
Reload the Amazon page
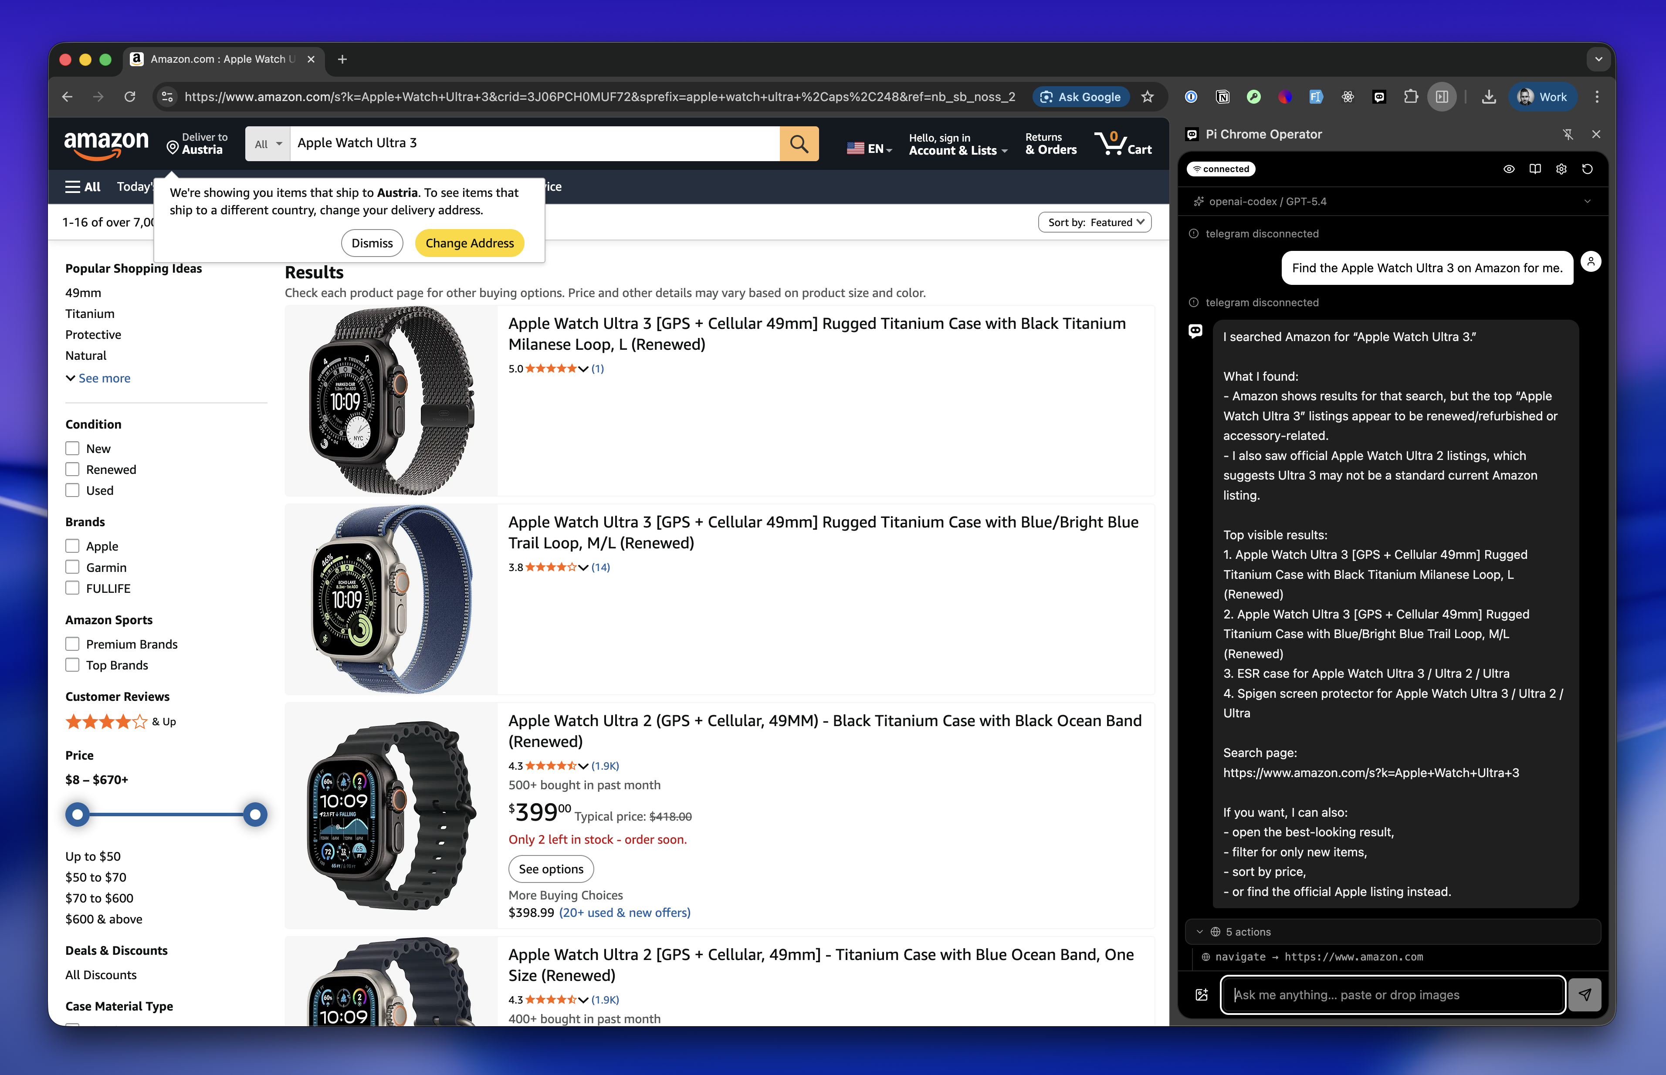click(130, 97)
